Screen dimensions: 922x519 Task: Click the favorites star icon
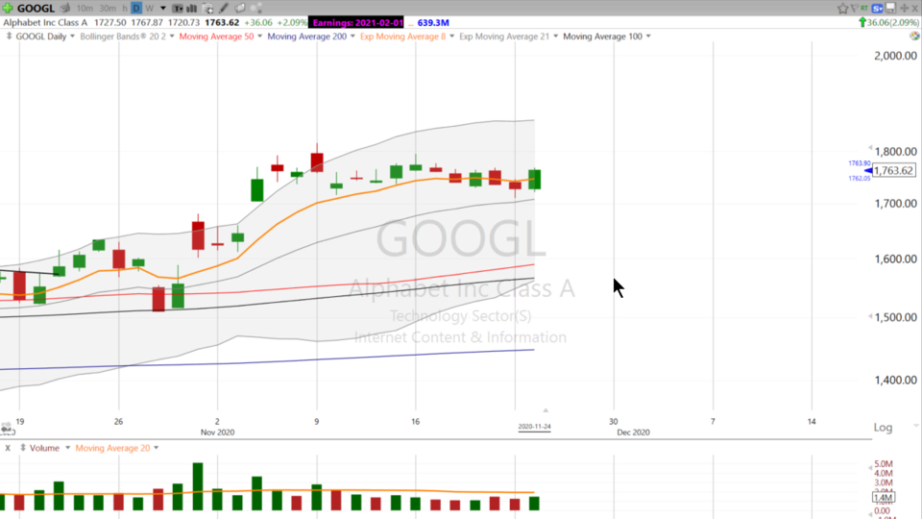[842, 9]
